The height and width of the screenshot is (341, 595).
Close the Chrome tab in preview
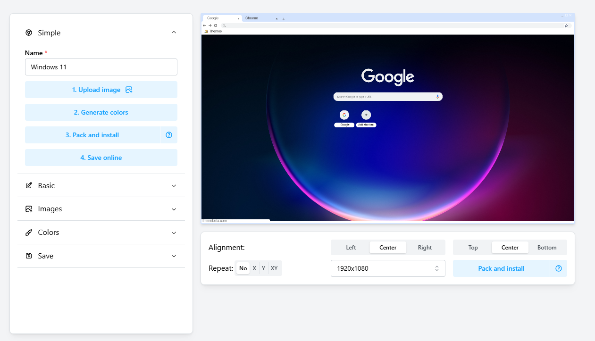click(x=277, y=19)
